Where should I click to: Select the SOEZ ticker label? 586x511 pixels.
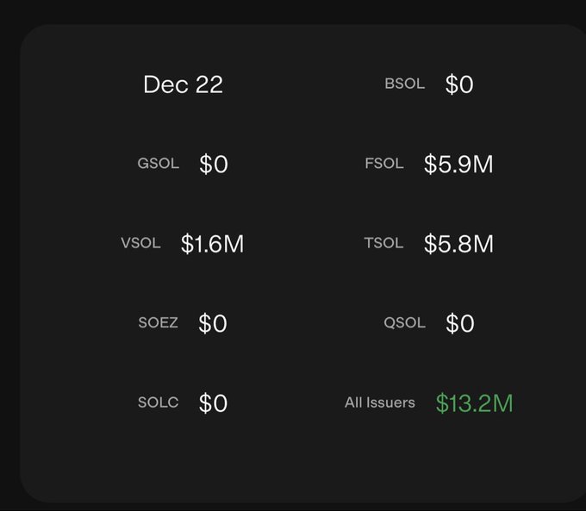pos(158,323)
